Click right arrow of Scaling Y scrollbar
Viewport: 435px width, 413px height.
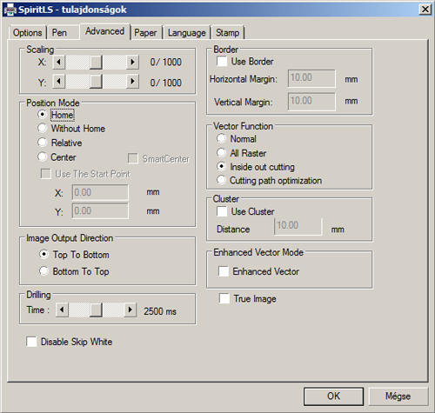(132, 82)
